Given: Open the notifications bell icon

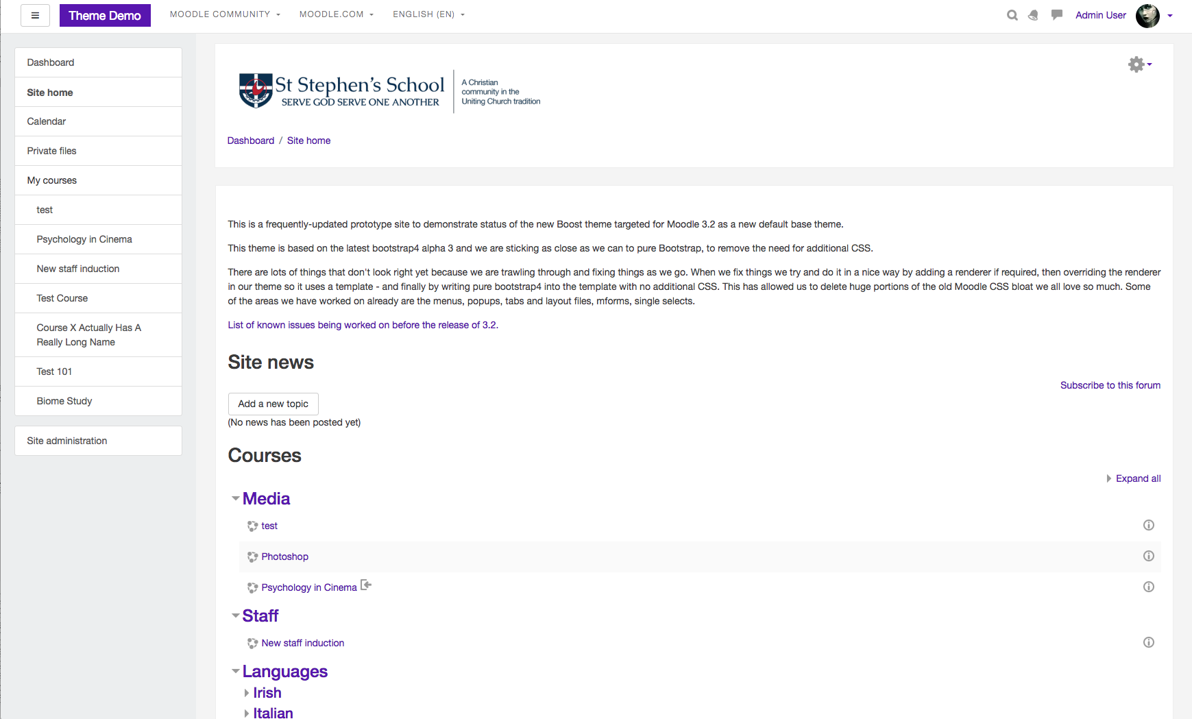Looking at the screenshot, I should (1033, 15).
